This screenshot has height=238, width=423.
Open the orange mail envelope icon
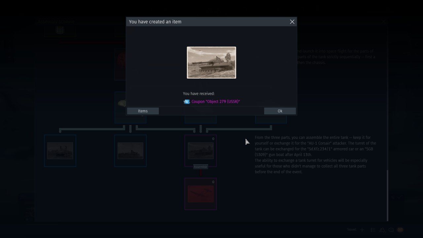point(400,230)
